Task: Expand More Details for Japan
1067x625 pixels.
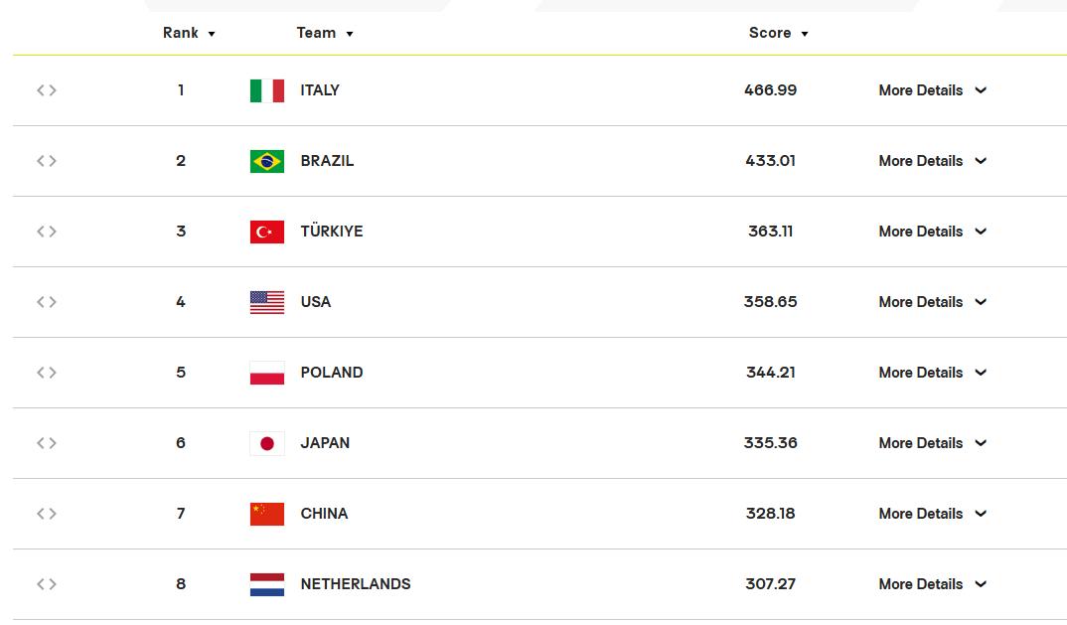Action: pyautogui.click(x=932, y=443)
